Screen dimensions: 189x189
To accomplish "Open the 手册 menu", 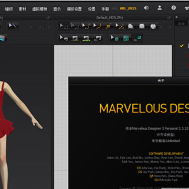I will point(105,9).
